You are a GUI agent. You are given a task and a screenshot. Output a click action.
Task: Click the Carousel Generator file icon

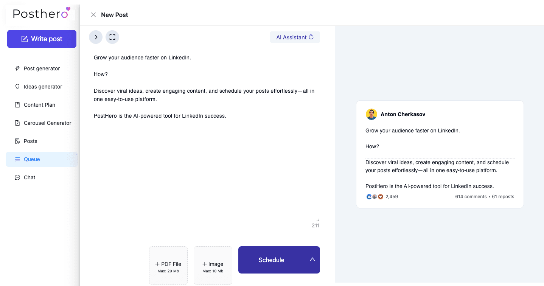tap(17, 123)
